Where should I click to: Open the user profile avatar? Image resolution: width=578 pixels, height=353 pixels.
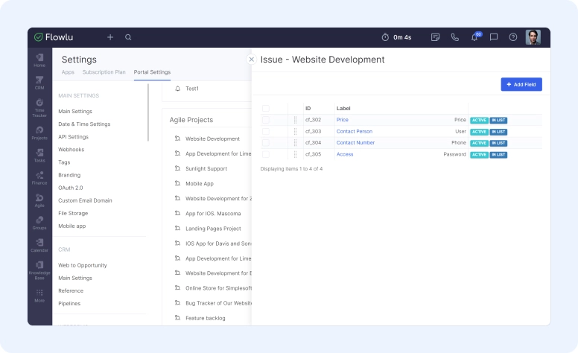533,37
